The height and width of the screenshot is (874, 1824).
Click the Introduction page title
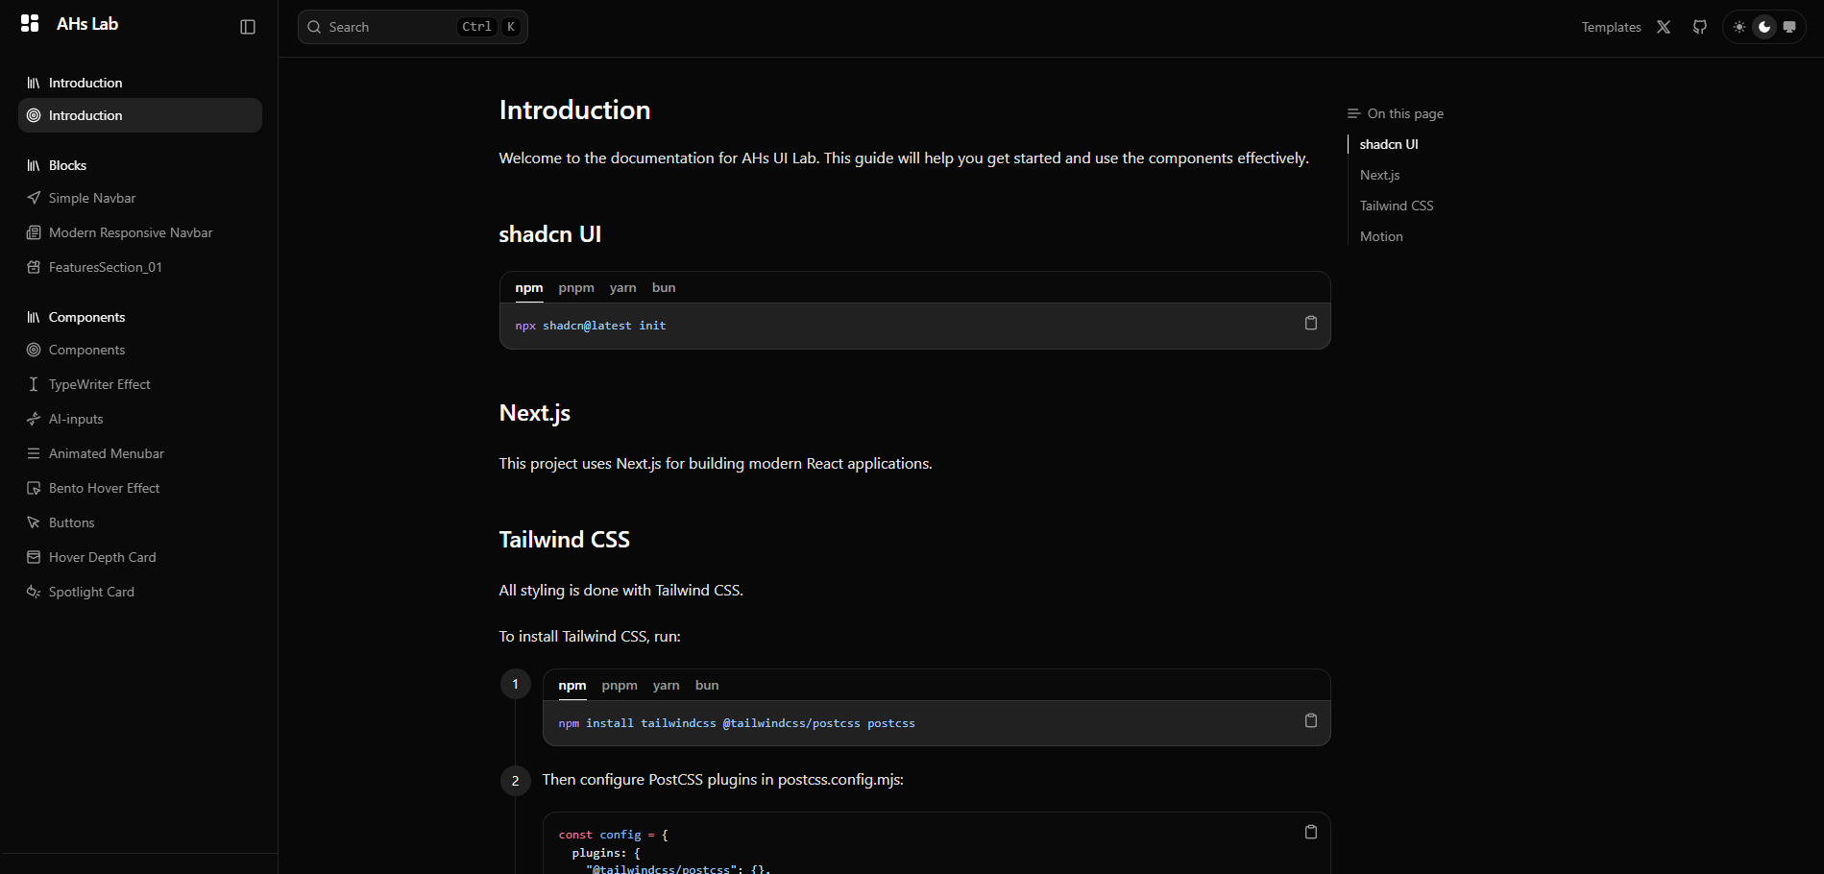[x=574, y=110]
